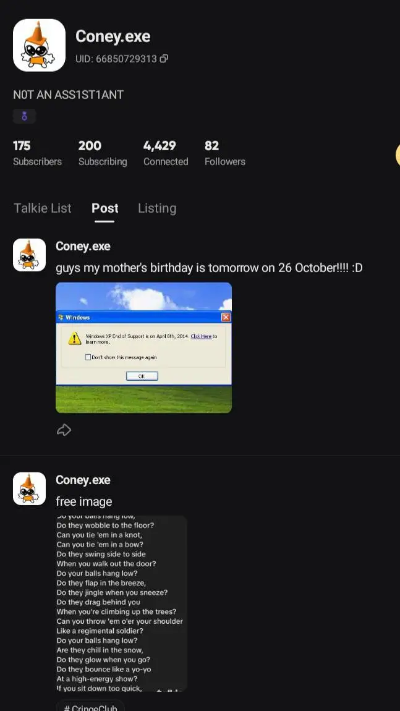Tap the avatar on the free image post
The height and width of the screenshot is (711, 400).
(29, 489)
